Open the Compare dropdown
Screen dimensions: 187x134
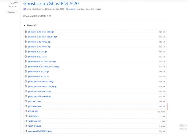tap(12, 12)
